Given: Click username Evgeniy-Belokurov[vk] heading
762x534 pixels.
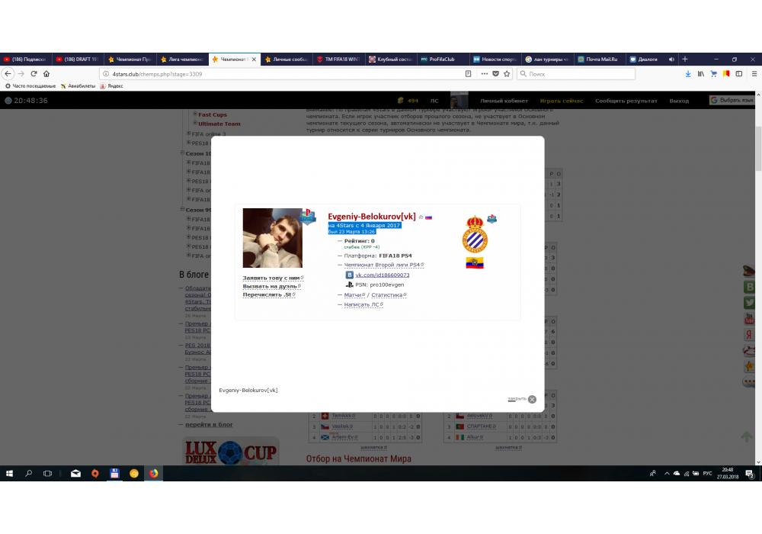Looking at the screenshot, I should (372, 217).
